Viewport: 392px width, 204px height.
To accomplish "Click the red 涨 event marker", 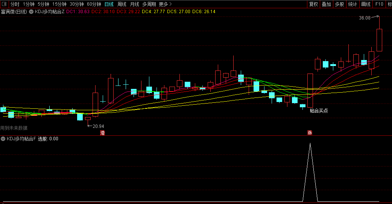I will point(310,133).
